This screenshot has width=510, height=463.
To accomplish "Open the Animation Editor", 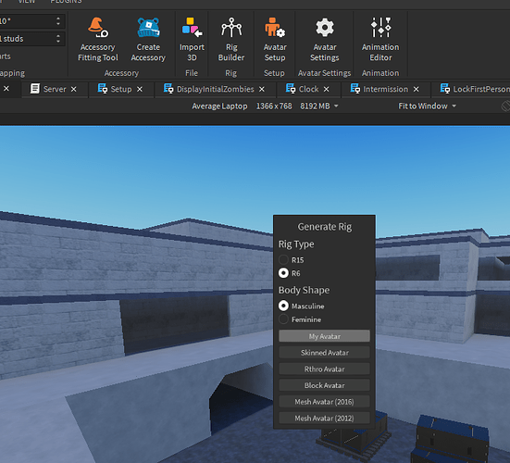I will [380, 40].
